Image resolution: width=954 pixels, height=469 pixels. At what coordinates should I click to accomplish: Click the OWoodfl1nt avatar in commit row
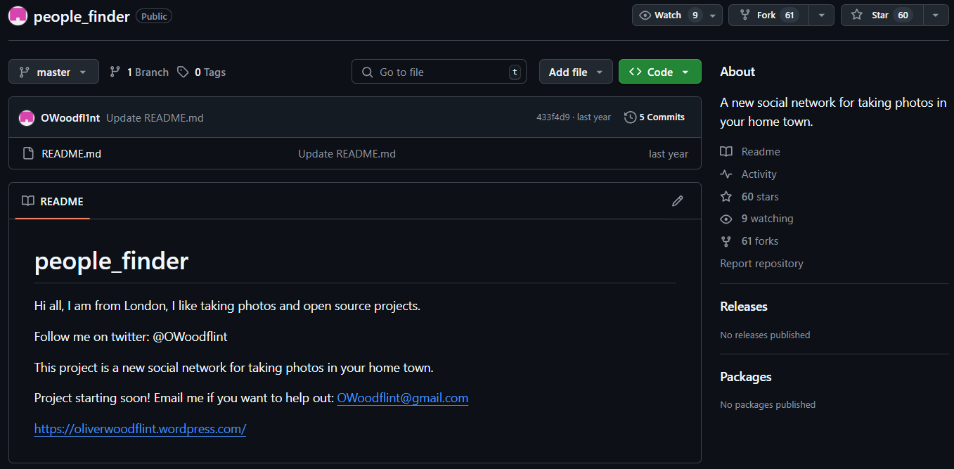coord(27,117)
